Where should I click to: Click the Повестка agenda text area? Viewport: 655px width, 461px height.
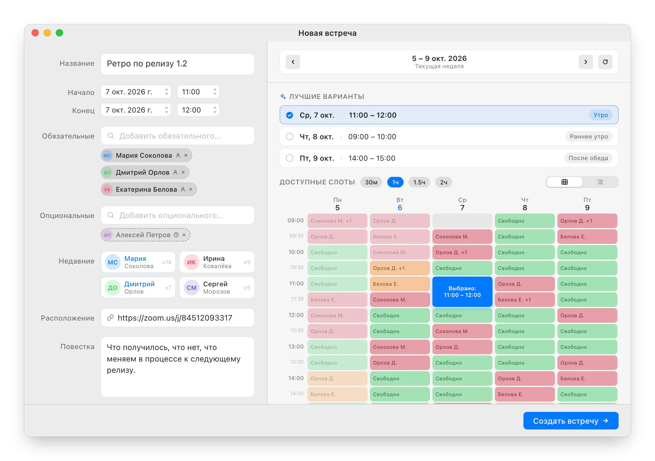click(x=178, y=367)
